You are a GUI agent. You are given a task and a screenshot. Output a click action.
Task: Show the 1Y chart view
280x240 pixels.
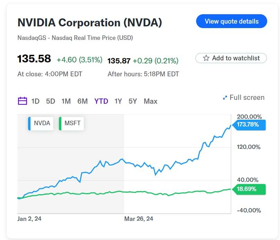(118, 101)
